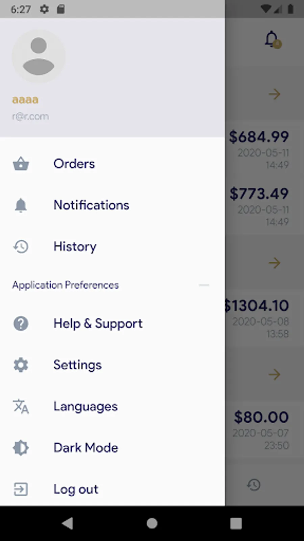Tap the Log out exit icon

point(21,489)
